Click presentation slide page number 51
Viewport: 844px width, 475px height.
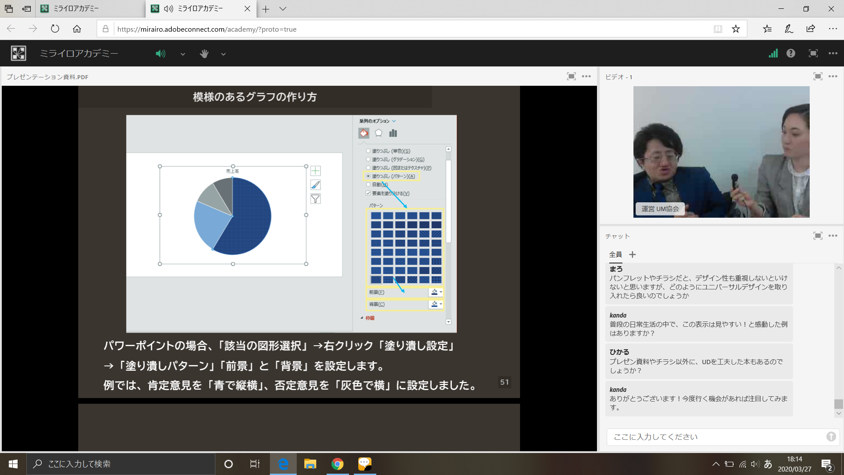coord(504,382)
